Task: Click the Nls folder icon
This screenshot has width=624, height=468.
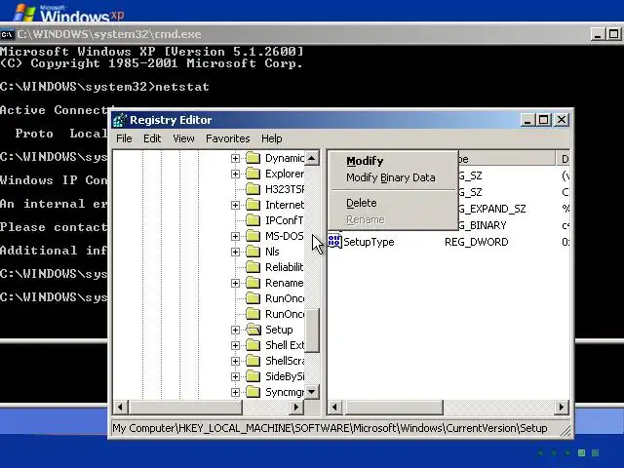Action: (253, 252)
